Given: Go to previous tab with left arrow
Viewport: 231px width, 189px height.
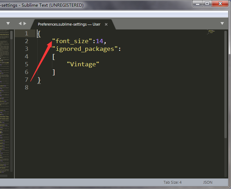Looking at the screenshot, I should [x=20, y=23].
